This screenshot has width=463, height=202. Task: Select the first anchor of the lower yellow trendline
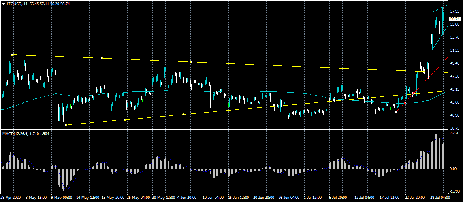coord(66,125)
